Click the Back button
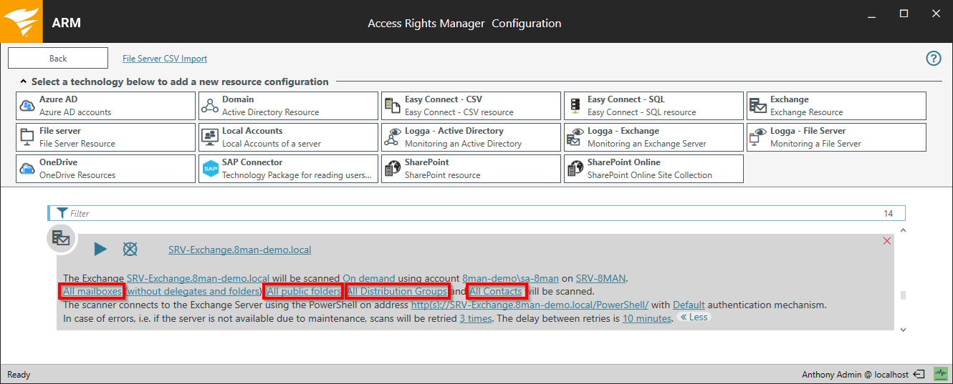This screenshot has height=384, width=953. click(58, 59)
